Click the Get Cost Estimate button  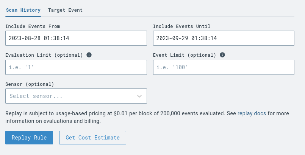point(92,138)
